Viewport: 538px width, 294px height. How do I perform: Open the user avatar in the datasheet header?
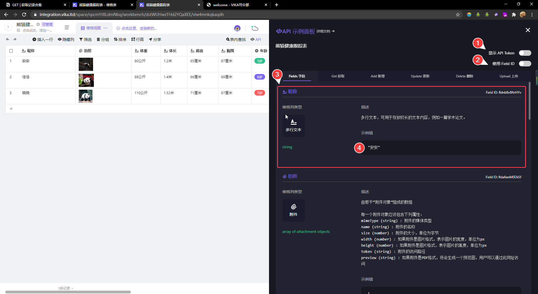(237, 28)
